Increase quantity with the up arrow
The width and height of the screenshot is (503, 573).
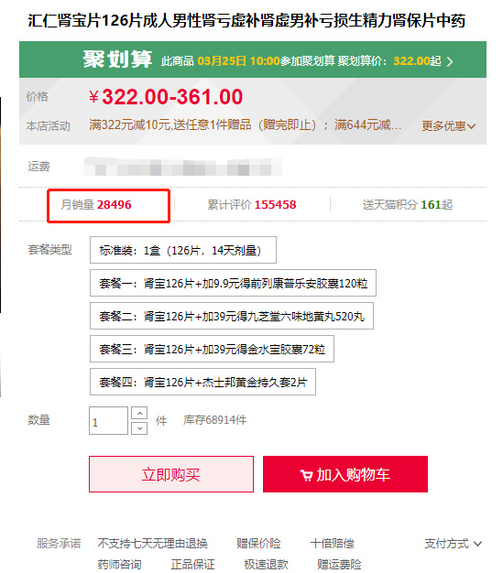pyautogui.click(x=139, y=413)
